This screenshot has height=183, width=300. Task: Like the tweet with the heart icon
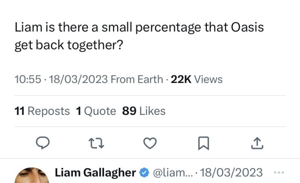pos(150,144)
